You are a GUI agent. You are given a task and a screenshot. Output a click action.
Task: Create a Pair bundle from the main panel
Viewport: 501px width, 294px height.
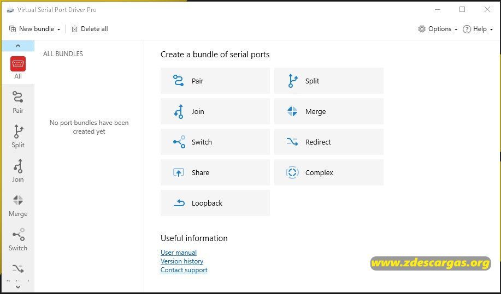(215, 81)
